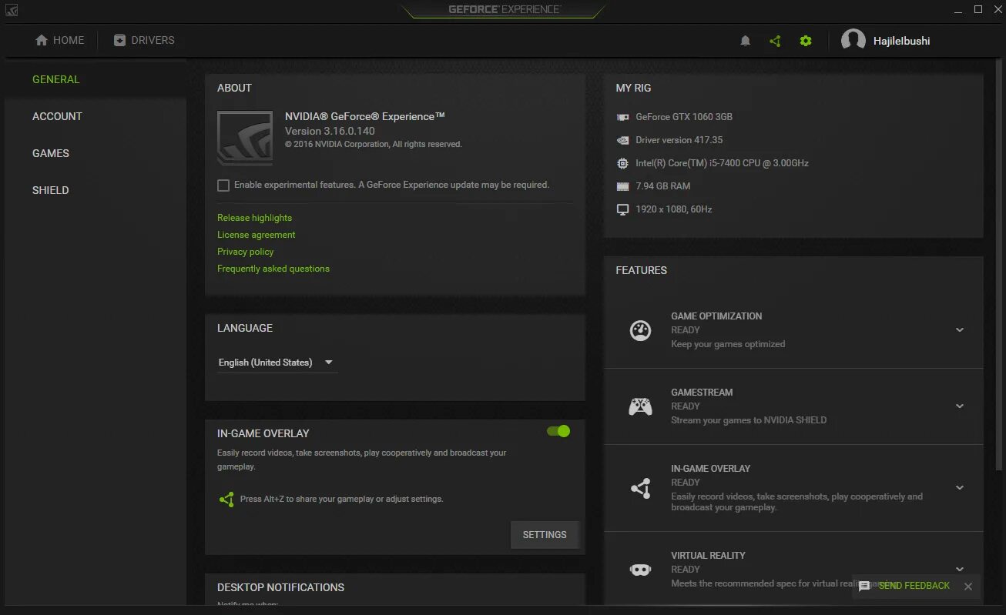1006x615 pixels.
Task: Click the GeForce Experience About logo image
Action: 245,138
